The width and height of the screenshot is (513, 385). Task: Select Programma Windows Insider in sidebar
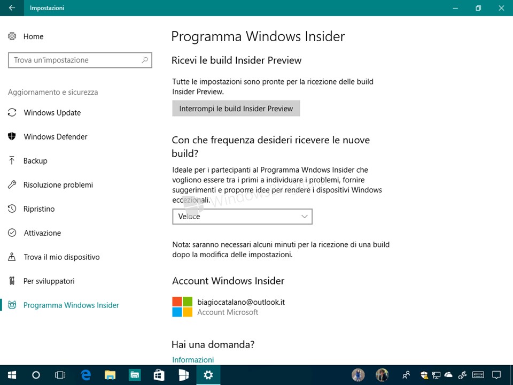pyautogui.click(x=71, y=305)
